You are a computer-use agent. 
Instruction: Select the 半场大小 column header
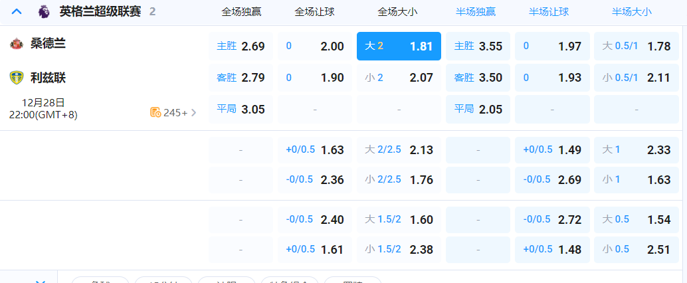(x=632, y=12)
